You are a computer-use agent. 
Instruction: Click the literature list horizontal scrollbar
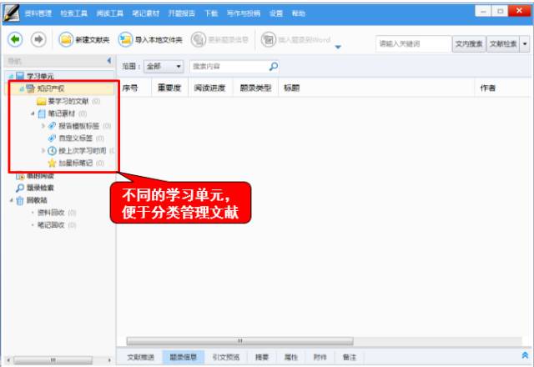[x=239, y=341]
